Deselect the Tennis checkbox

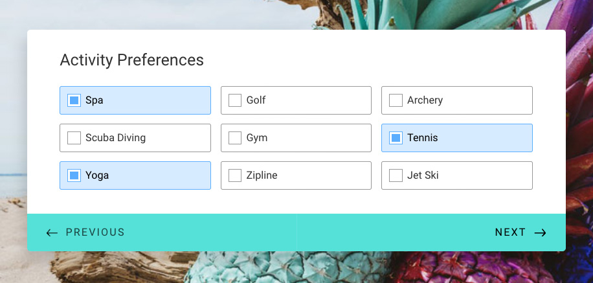(x=396, y=138)
